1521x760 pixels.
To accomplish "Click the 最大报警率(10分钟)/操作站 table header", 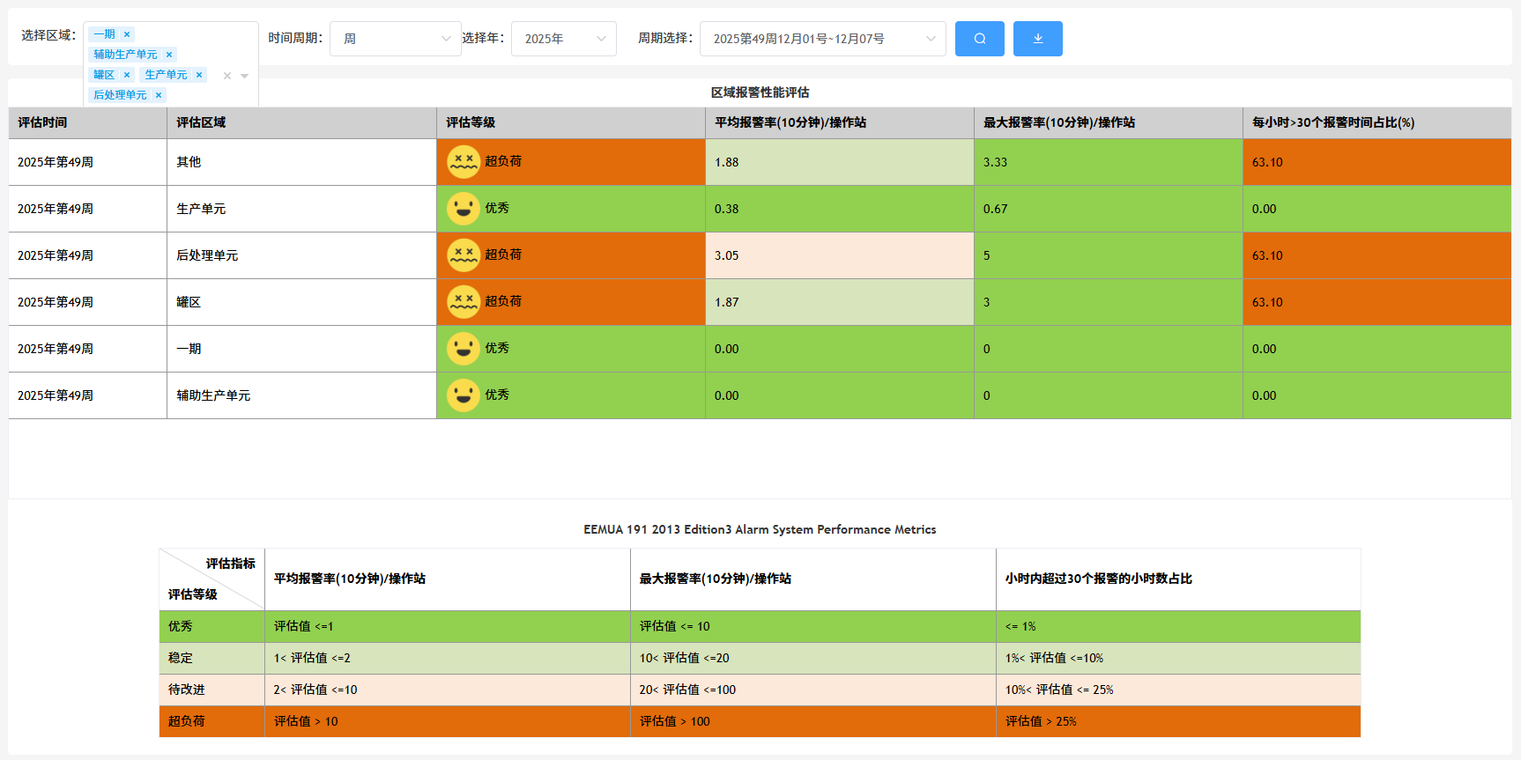I will pyautogui.click(x=1109, y=122).
